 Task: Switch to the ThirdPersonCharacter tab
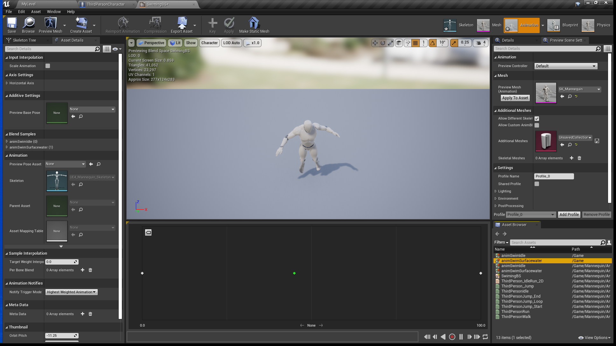(x=106, y=4)
